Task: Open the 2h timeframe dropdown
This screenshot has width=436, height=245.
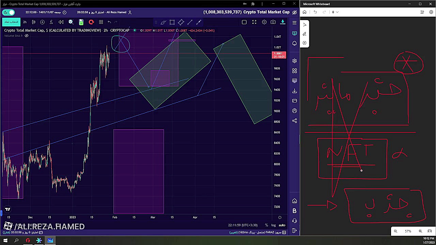Action: click(25, 22)
